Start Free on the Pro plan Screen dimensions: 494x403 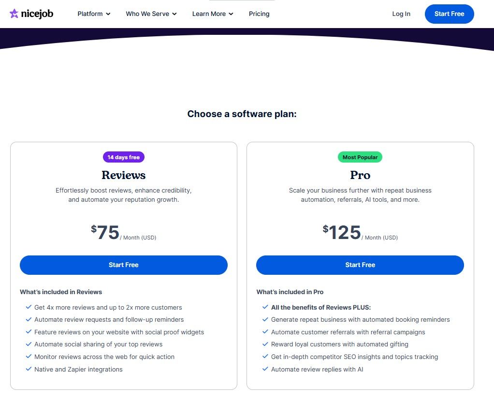[x=360, y=265]
